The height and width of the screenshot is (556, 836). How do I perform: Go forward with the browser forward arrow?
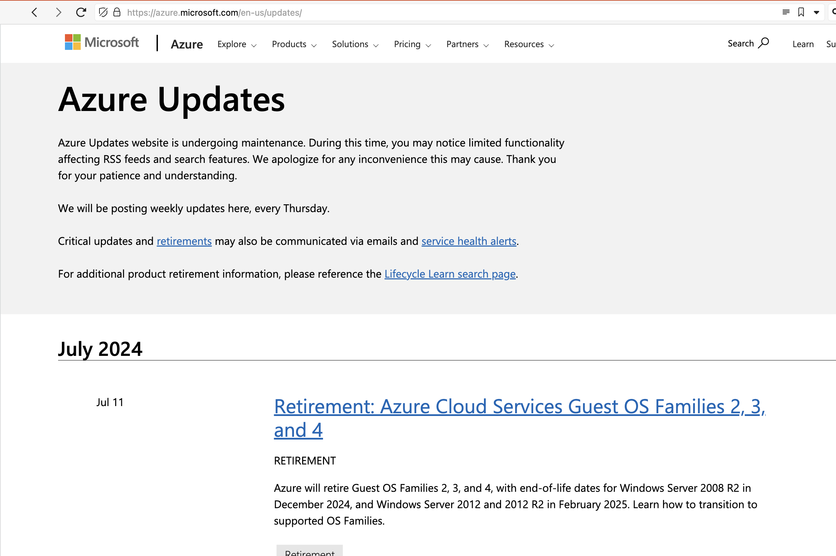(58, 12)
